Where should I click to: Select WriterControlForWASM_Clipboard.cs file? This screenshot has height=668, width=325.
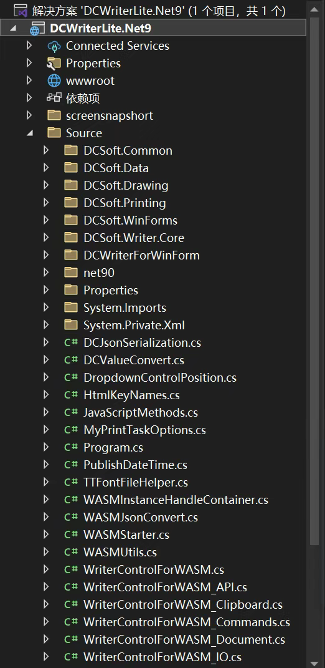point(183,604)
